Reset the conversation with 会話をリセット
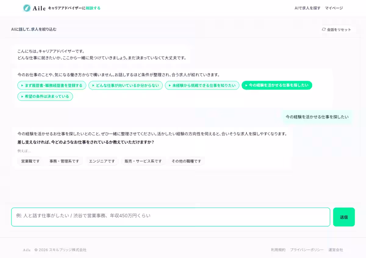 coord(336,30)
